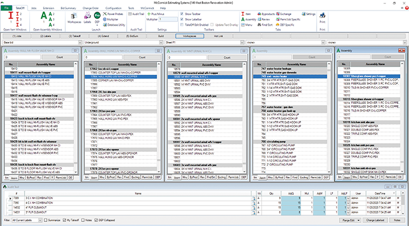Image resolution: width=409 pixels, height=226 pixels.
Task: Open Database Utility
Action: point(114,25)
